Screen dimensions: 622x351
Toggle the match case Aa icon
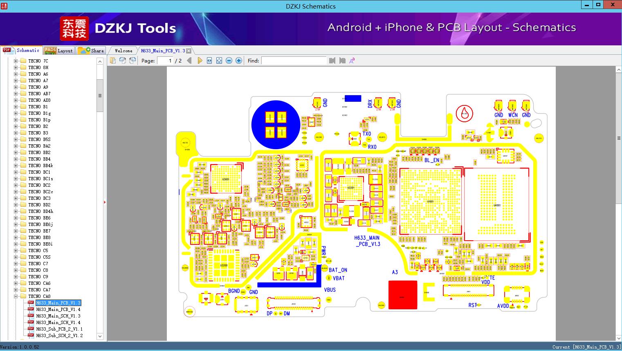coord(352,60)
